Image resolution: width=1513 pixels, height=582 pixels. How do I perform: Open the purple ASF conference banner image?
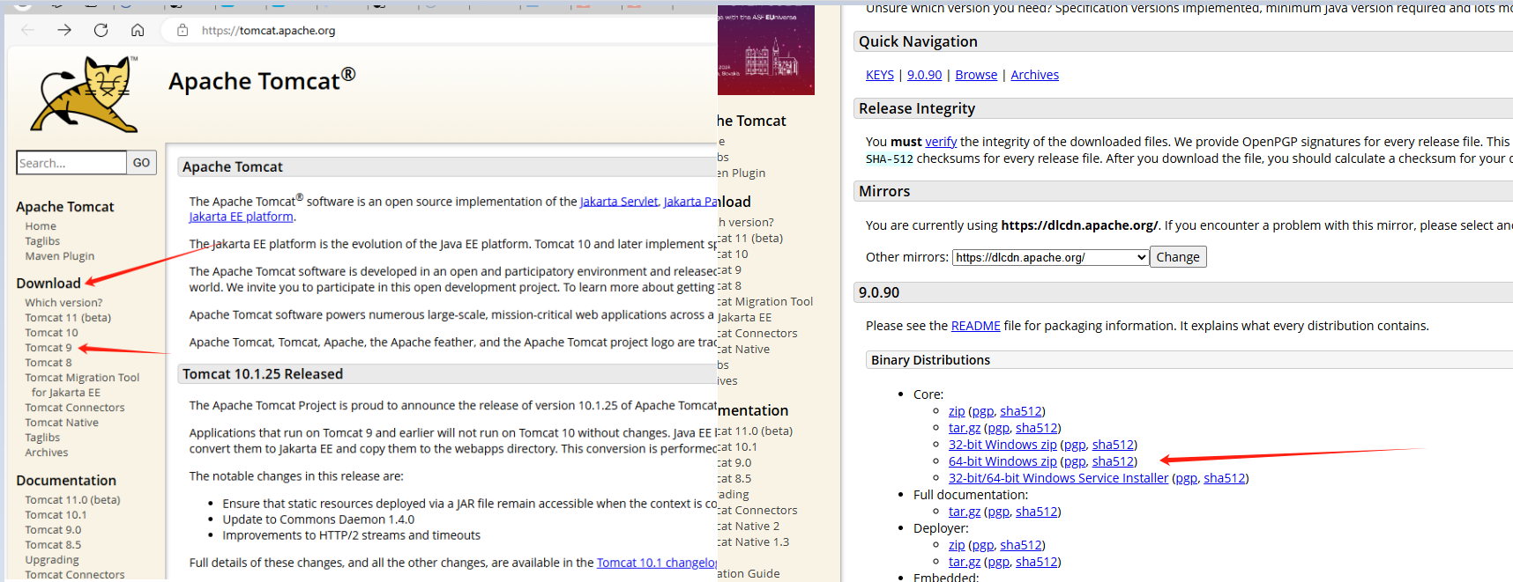point(765,50)
